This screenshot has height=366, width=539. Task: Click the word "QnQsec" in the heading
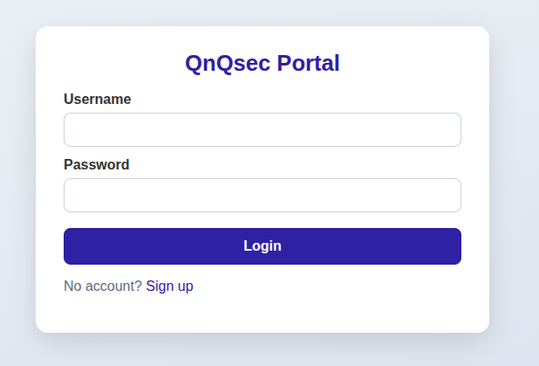click(227, 63)
